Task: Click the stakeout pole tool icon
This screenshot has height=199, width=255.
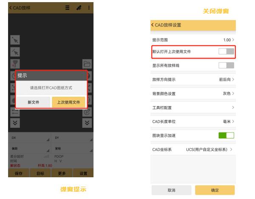Action: 15,64
